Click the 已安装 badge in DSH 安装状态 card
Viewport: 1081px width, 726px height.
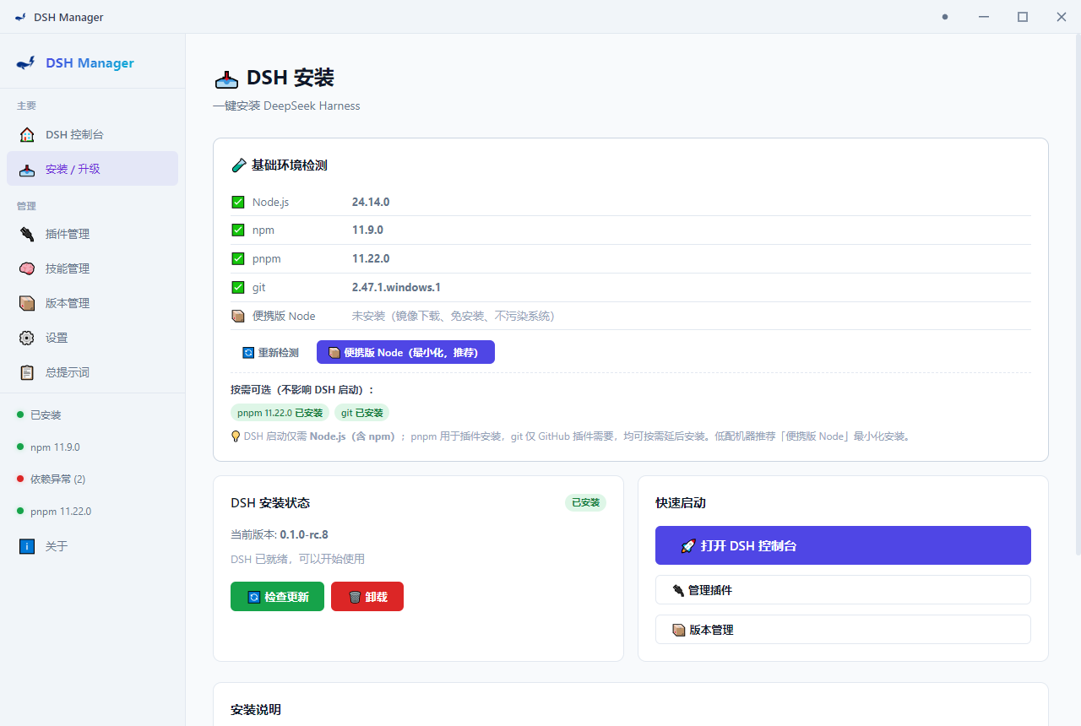[x=585, y=502]
